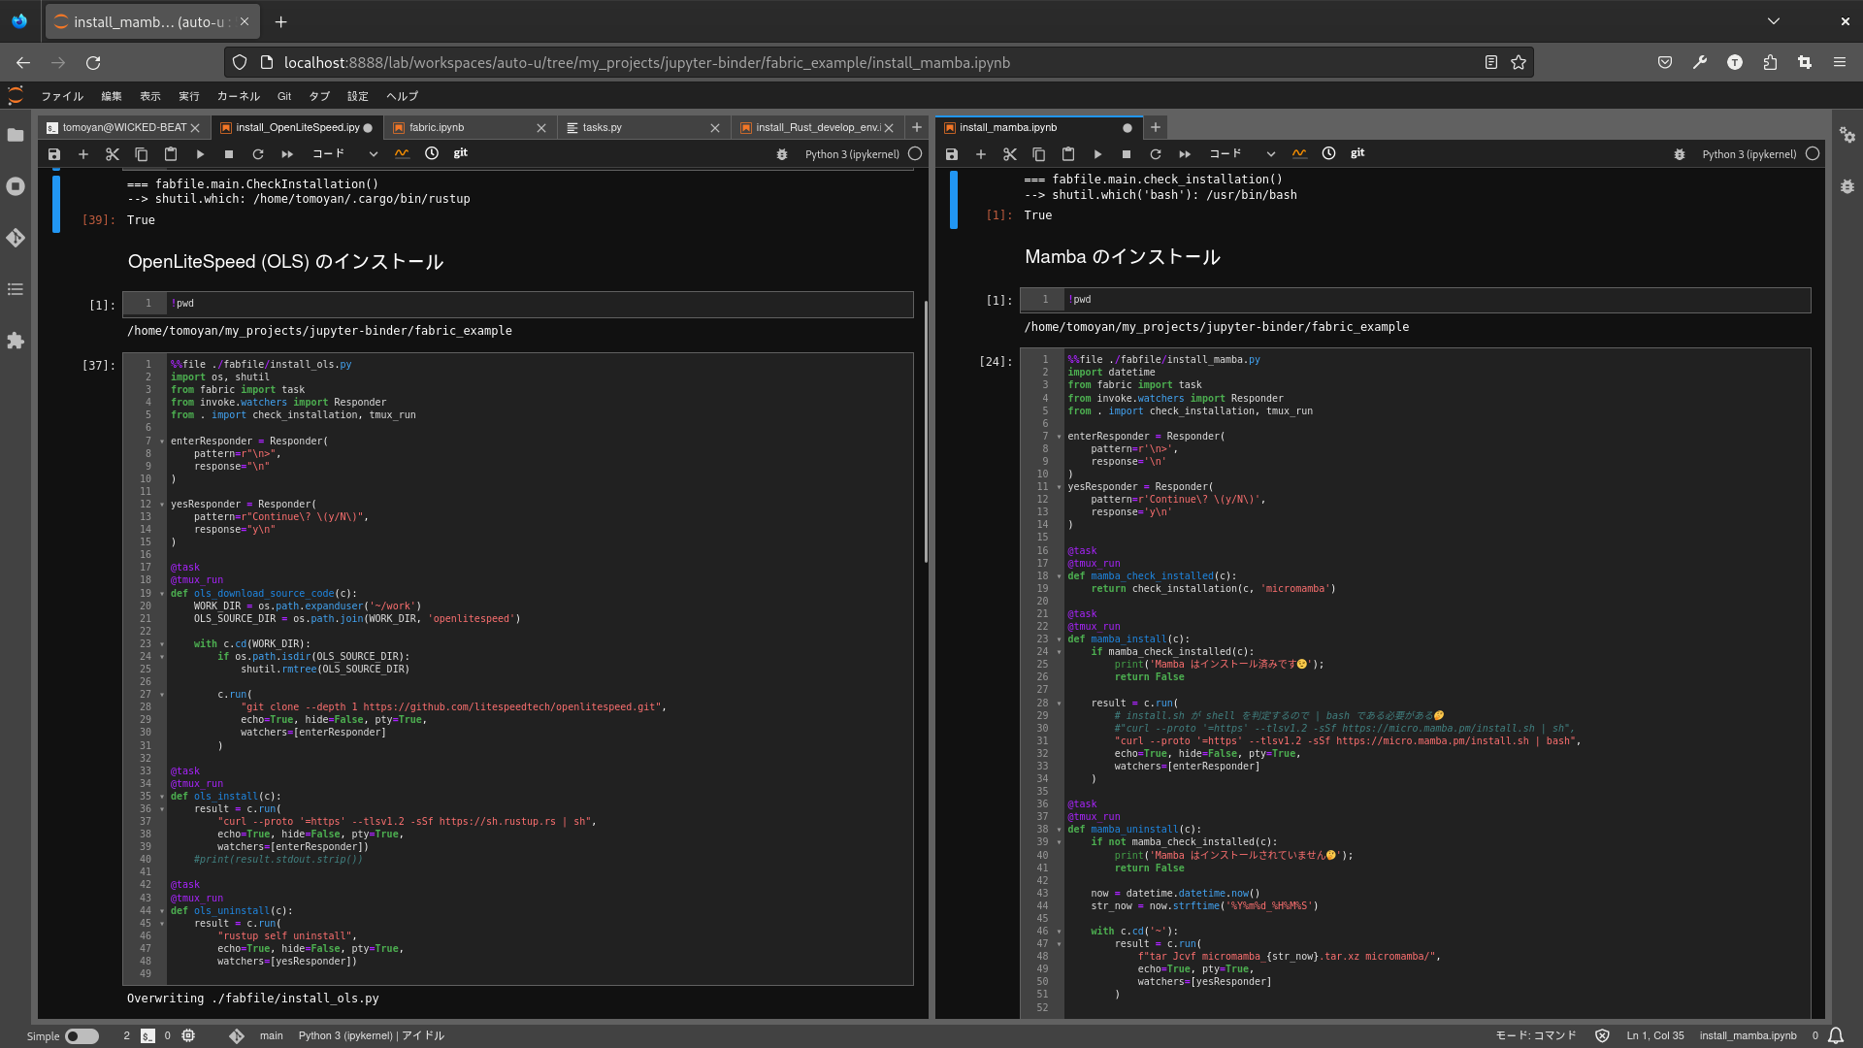The width and height of the screenshot is (1863, 1048).
Task: Click Python 3 (ipykernel) kernel name in left notebook
Action: 852,154
